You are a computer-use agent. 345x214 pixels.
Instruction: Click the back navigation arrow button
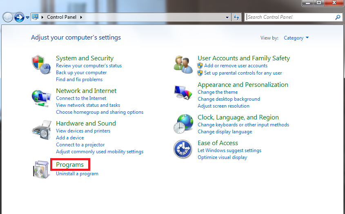8,17
